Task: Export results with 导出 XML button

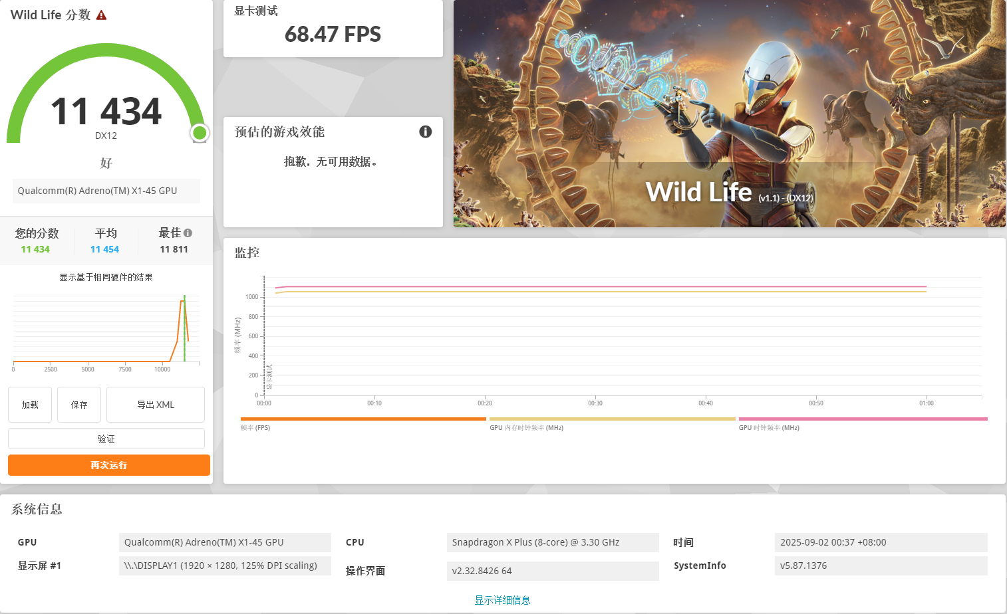Action: pos(156,405)
